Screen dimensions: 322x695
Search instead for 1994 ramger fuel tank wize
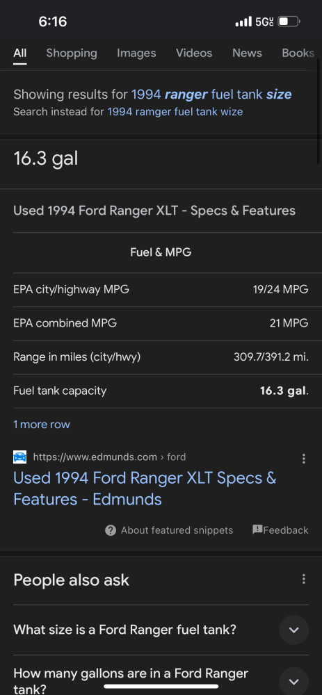(x=175, y=112)
